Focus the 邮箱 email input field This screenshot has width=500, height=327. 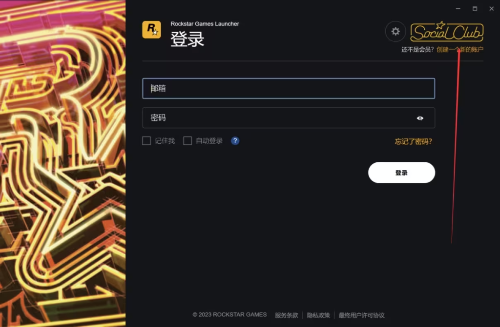point(289,88)
